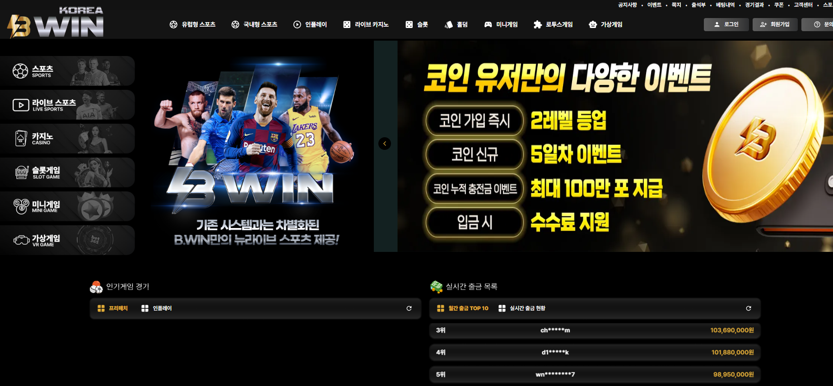Select 카지노 CASINO in the sidebar
Screen dimensions: 833x386
pos(67,139)
